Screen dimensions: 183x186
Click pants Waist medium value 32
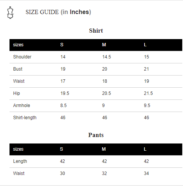[x=104, y=173]
